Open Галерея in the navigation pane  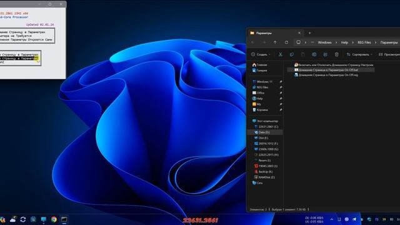click(259, 71)
